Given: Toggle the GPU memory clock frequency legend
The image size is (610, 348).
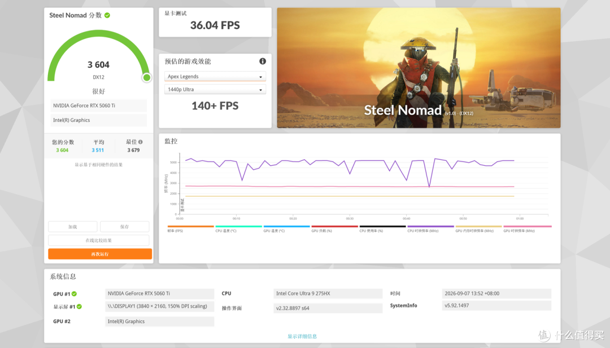Looking at the screenshot, I should click(x=478, y=226).
